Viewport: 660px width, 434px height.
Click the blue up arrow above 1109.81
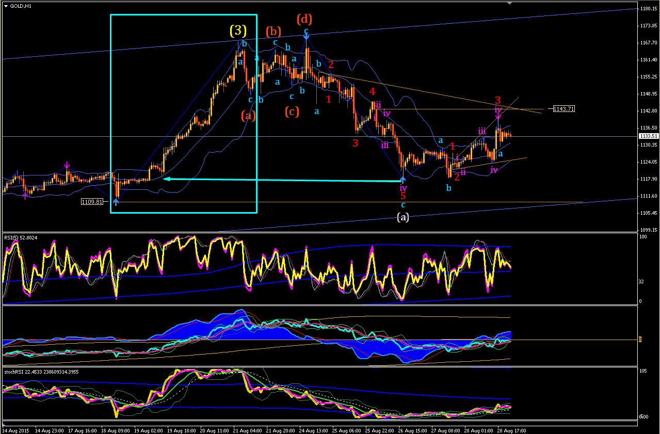tap(116, 202)
